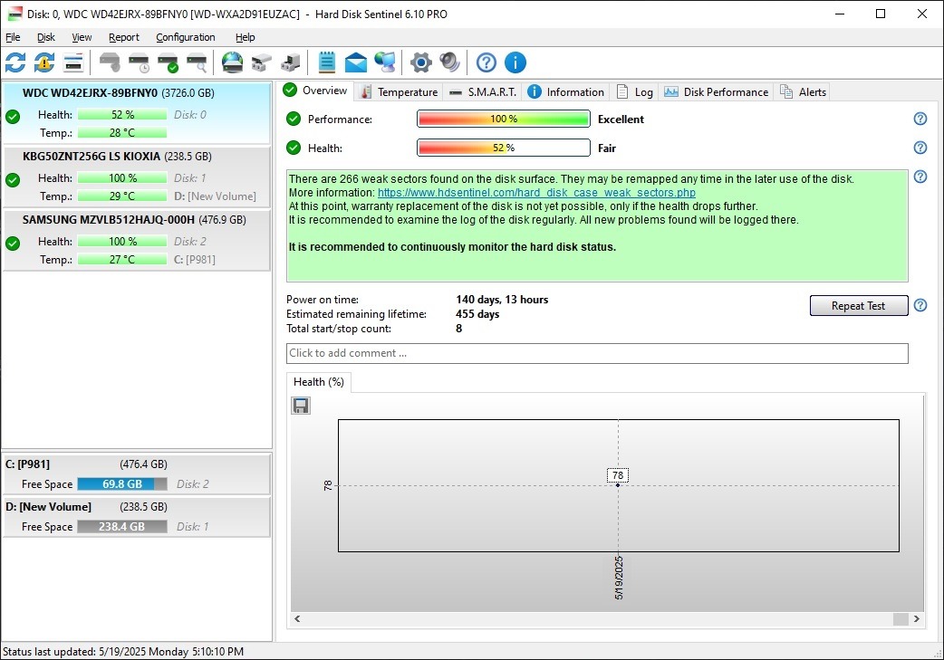This screenshot has width=944, height=660.
Task: Click the disk icon with grey circle badge
Action: point(110,62)
